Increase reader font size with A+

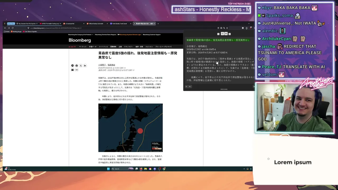[190, 86]
